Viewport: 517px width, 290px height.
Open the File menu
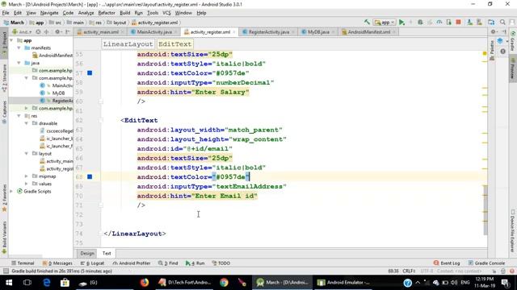click(6, 13)
